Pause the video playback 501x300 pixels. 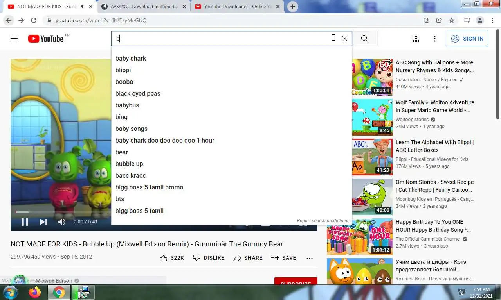pyautogui.click(x=25, y=222)
